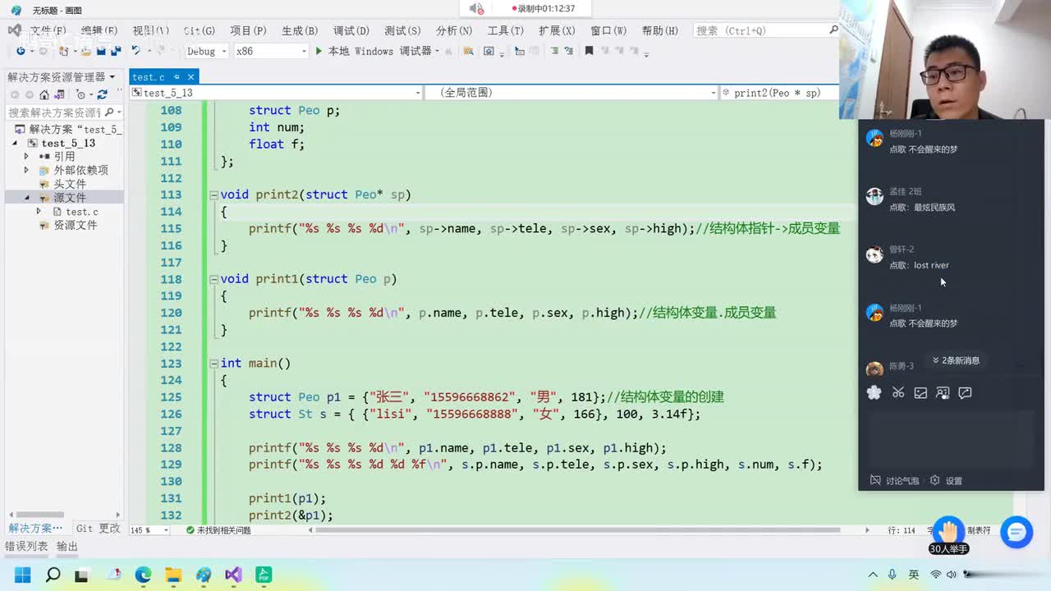This screenshot has width=1051, height=591.
Task: Click the print2(Peo * sp) member dropdown
Action: coord(780,93)
